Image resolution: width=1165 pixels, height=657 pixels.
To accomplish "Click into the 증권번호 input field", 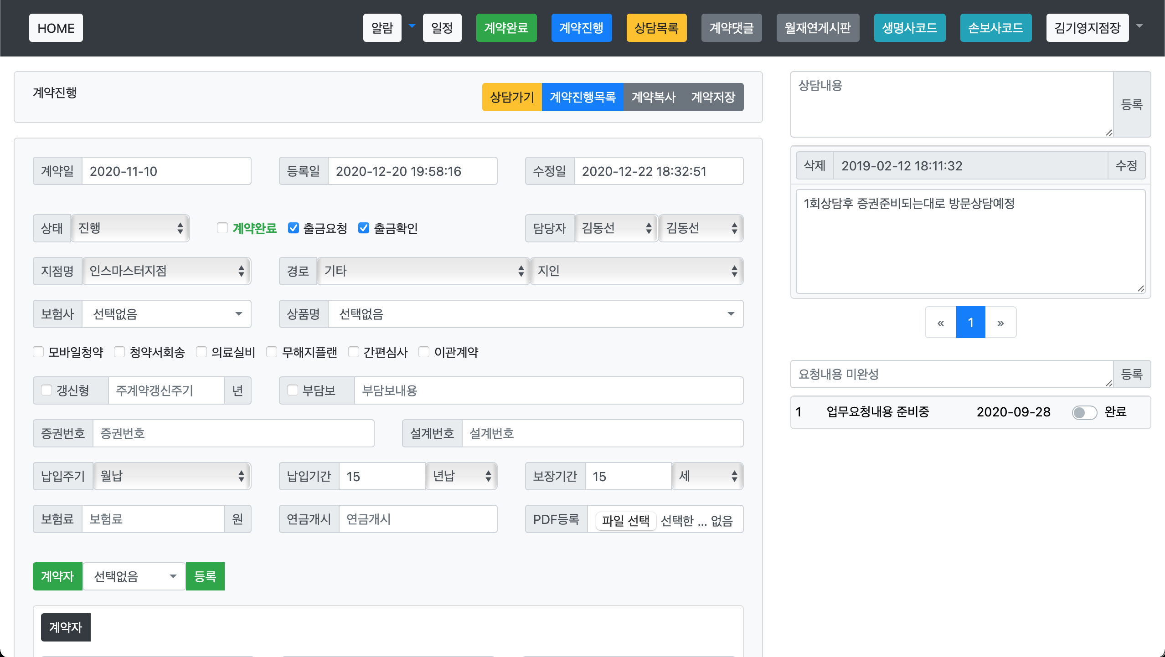I will [233, 433].
